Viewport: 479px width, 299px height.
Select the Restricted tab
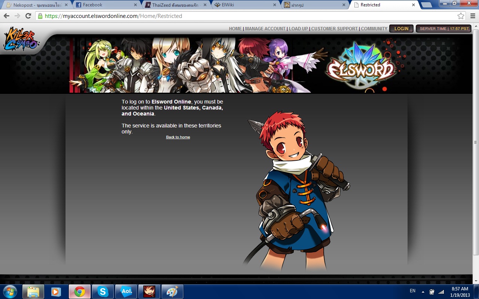[x=384, y=5]
